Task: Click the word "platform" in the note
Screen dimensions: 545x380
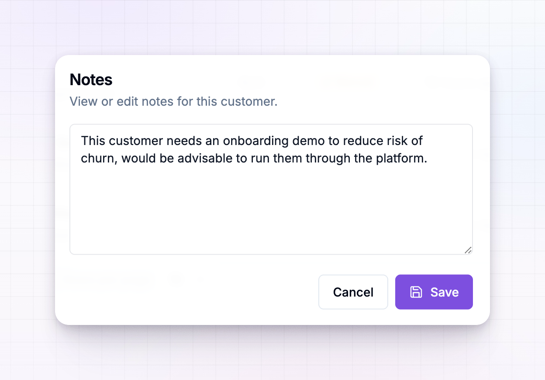Action: point(401,158)
